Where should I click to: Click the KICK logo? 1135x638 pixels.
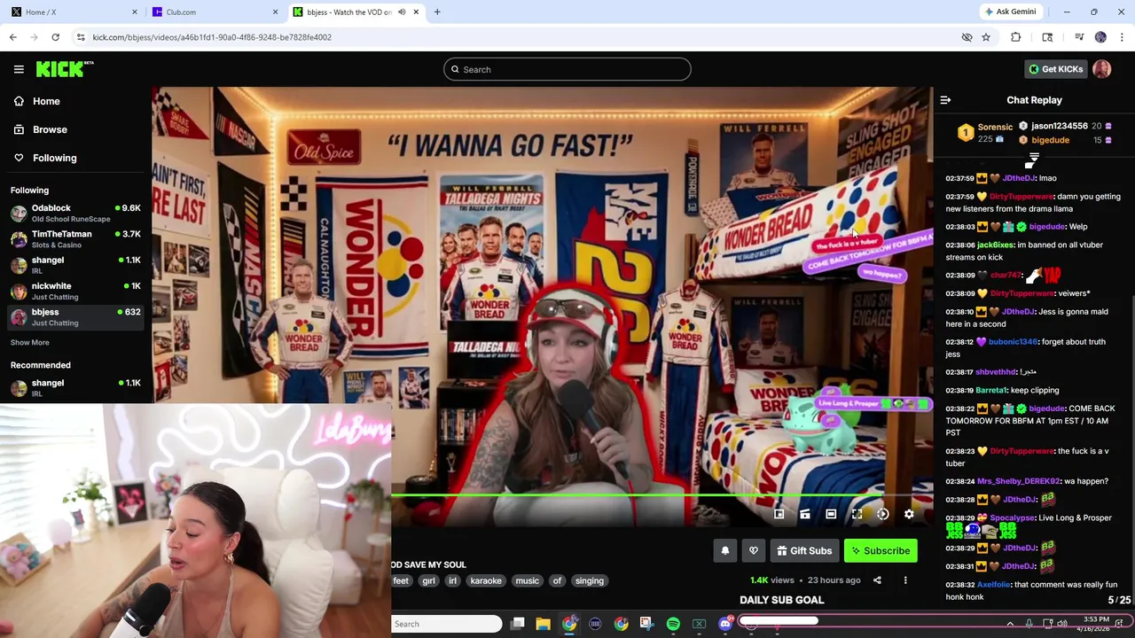(x=64, y=69)
